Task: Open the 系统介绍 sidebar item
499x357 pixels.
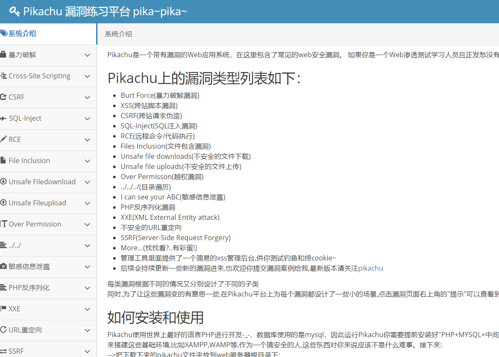Action: click(x=48, y=34)
